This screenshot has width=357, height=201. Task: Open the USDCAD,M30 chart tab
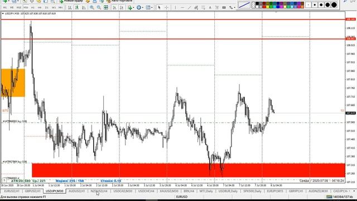[123, 191]
